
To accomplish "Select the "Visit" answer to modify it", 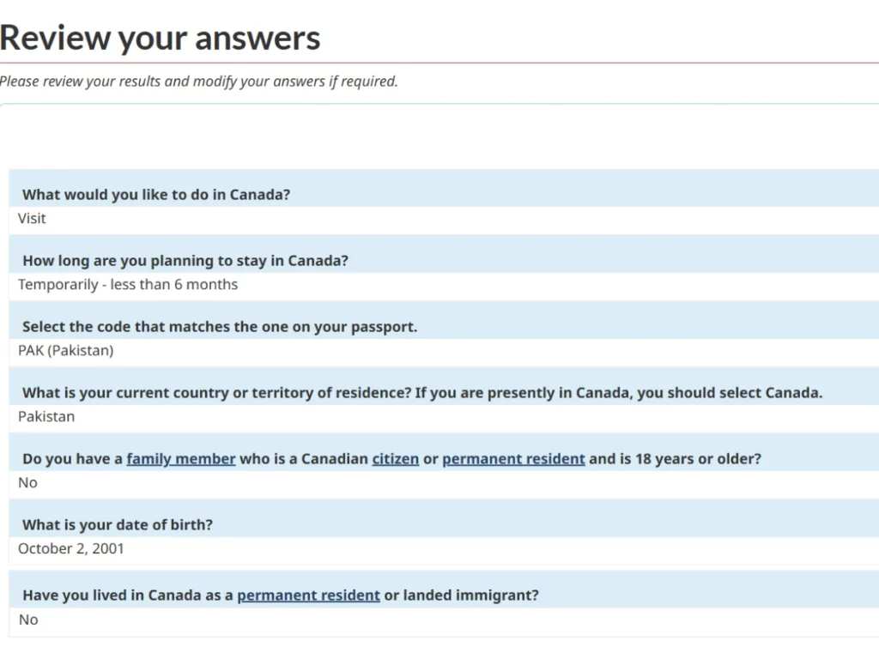I will click(x=31, y=218).
